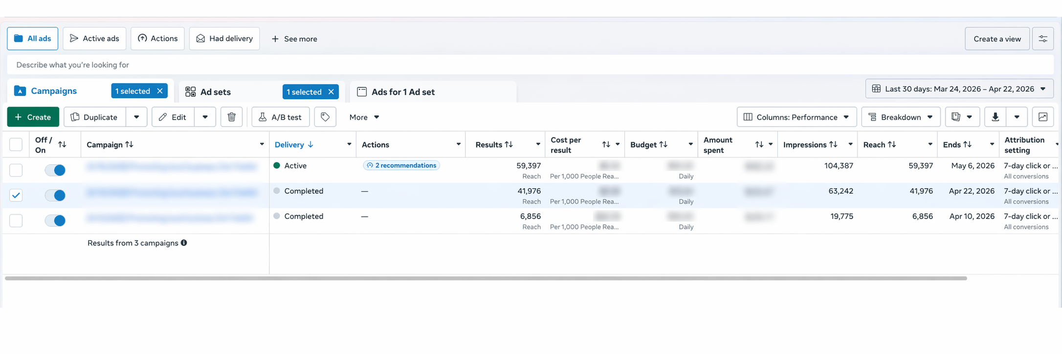
Task: Click the delete trash icon
Action: point(231,117)
